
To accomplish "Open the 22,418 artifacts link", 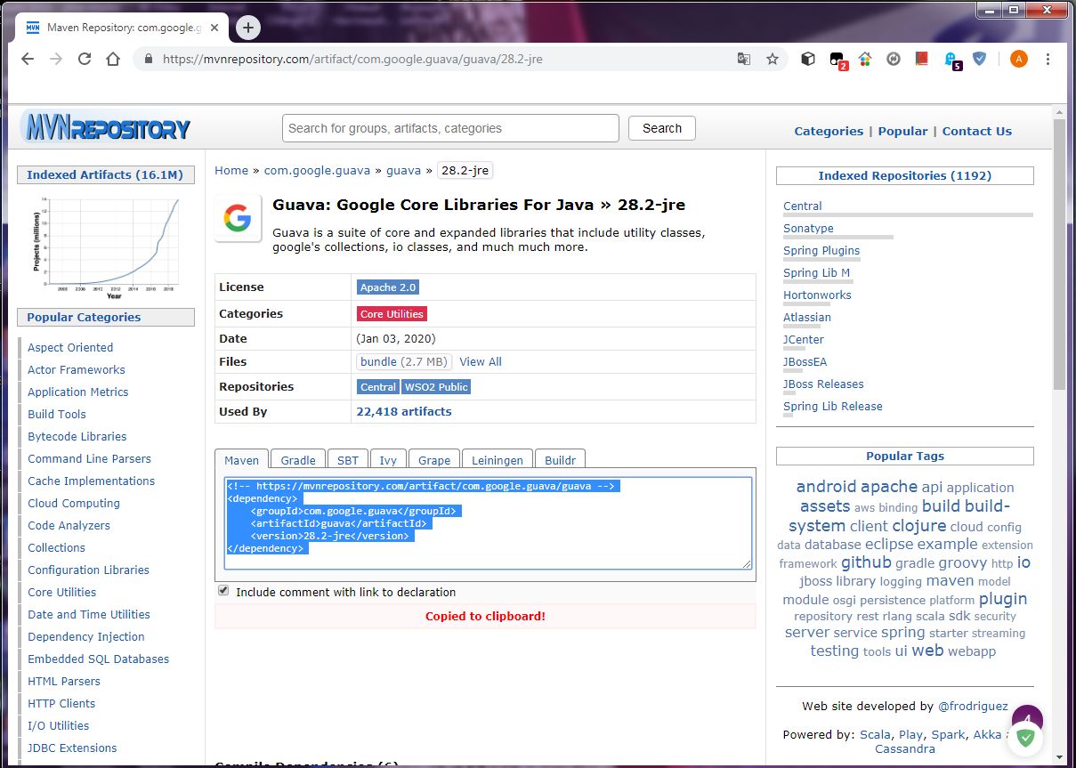I will click(x=404, y=412).
